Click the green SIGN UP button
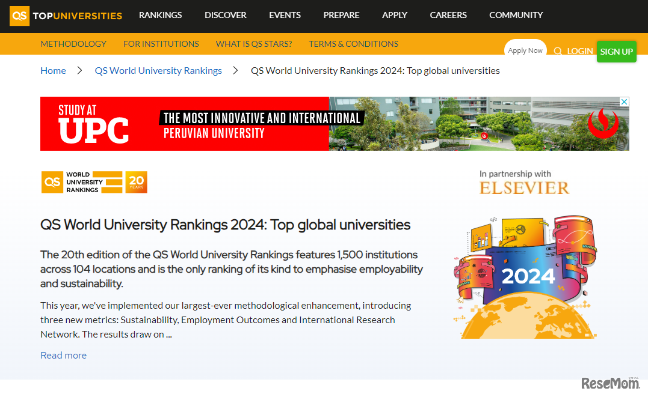This screenshot has height=397, width=648. [616, 52]
